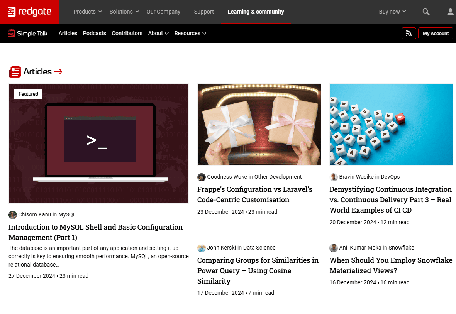This screenshot has width=456, height=314.
Task: Click the Featured badge label
Action: (29, 94)
